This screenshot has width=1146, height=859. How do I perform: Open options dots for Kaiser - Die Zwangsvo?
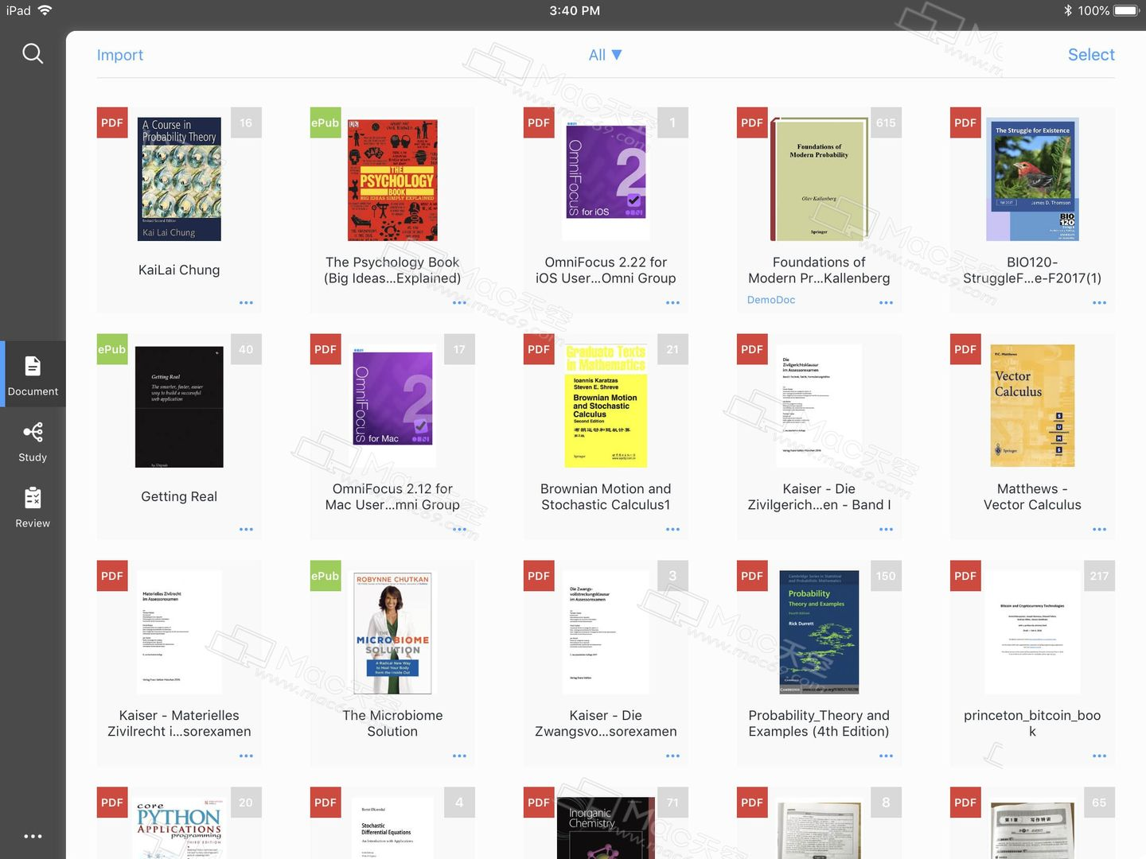[x=672, y=756]
